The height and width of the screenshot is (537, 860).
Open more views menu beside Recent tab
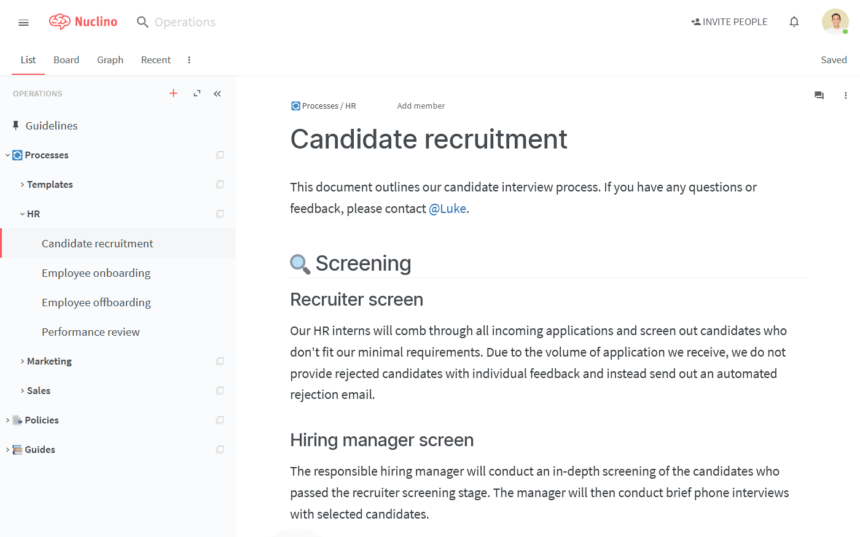189,60
